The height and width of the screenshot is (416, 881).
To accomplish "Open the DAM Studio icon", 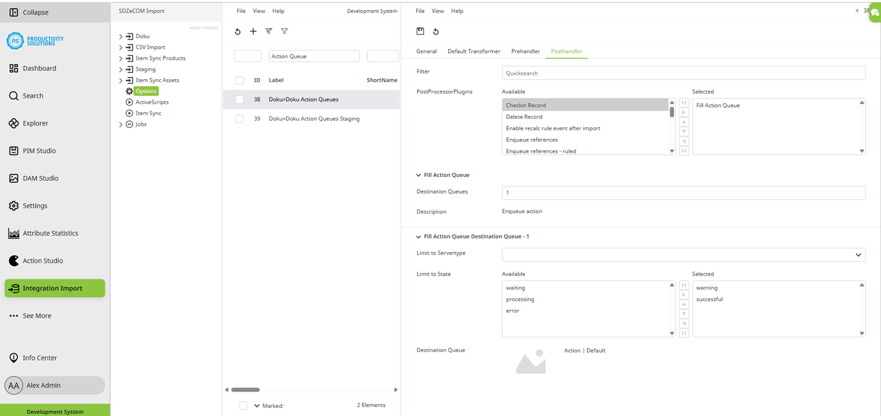I will point(14,179).
